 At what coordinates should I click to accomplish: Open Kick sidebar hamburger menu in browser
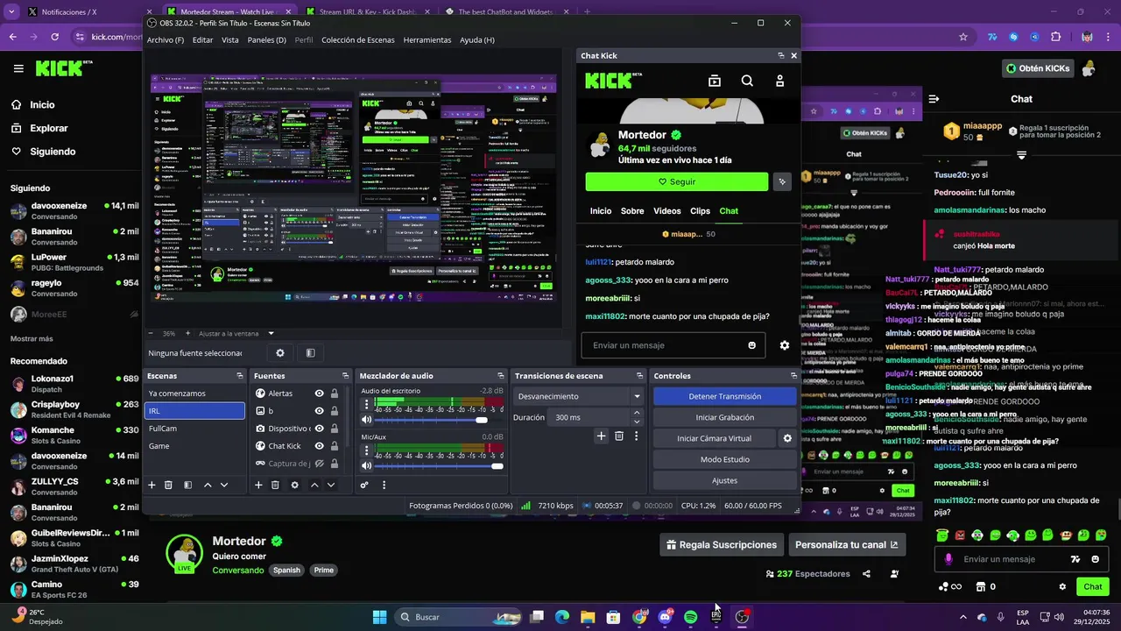[18, 68]
